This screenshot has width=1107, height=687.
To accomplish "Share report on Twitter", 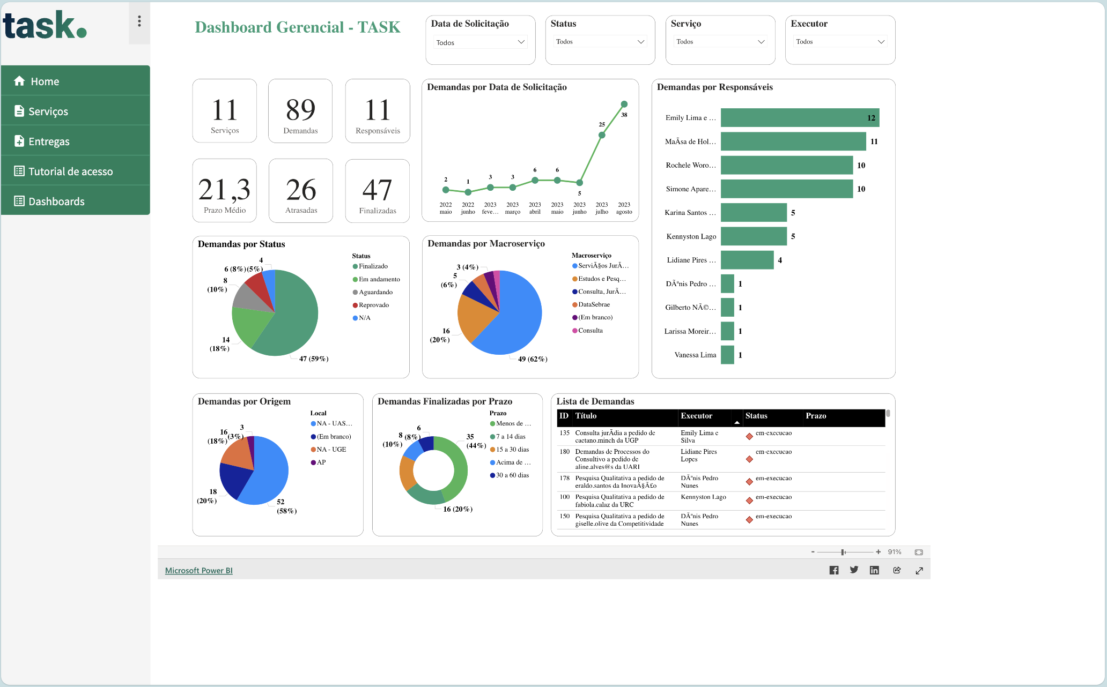I will point(854,570).
